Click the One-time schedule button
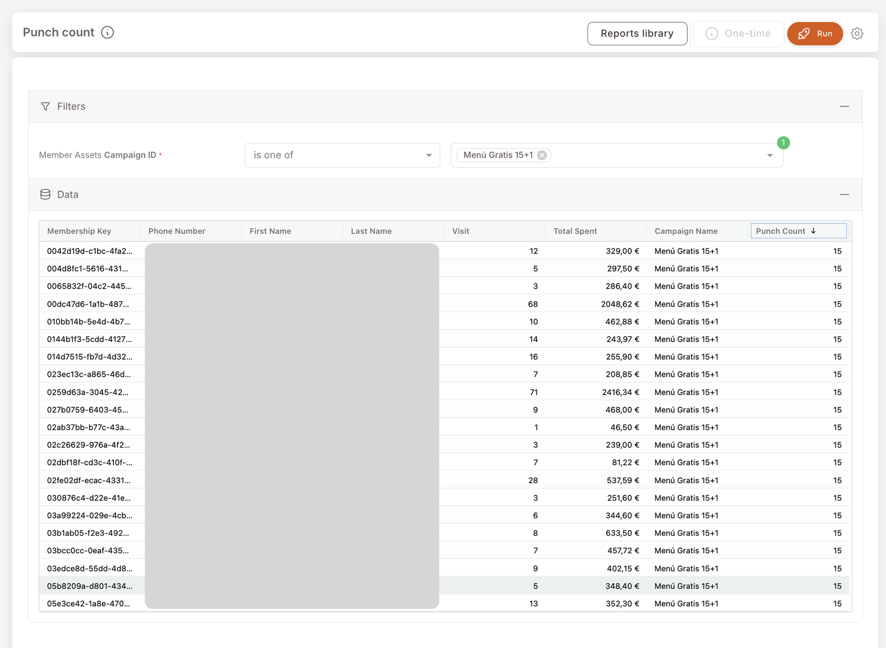886x648 pixels. [x=738, y=34]
